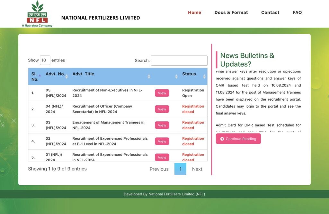View Officer (Company Secretariat) recruitment advert

point(162,109)
